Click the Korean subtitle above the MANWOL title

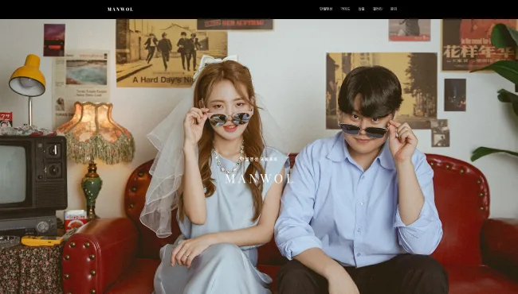coord(259,159)
